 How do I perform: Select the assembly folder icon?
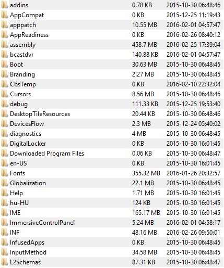4,45
